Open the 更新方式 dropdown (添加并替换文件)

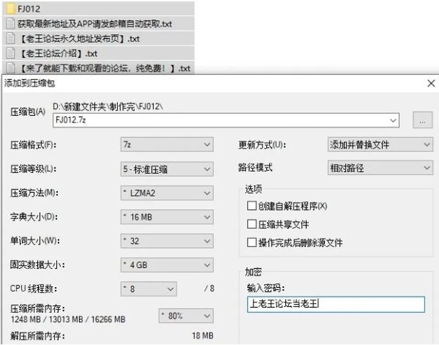click(x=380, y=145)
